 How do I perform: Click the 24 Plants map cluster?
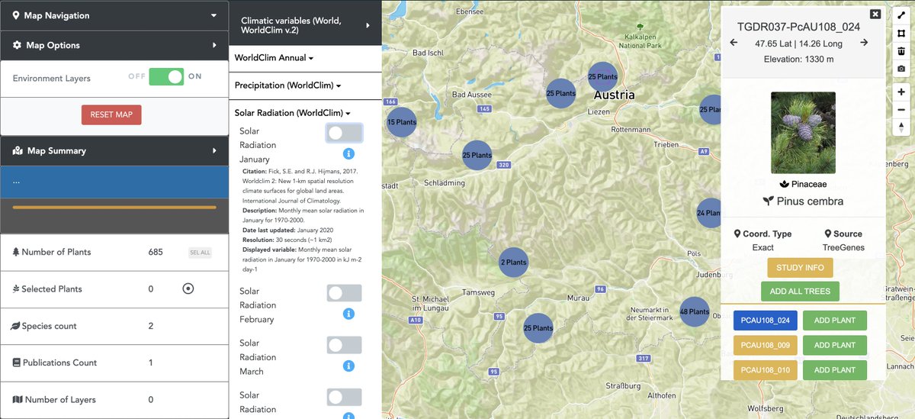tap(709, 213)
